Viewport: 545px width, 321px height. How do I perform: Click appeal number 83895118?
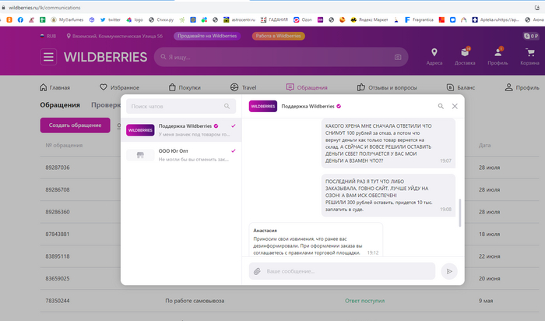(x=58, y=256)
